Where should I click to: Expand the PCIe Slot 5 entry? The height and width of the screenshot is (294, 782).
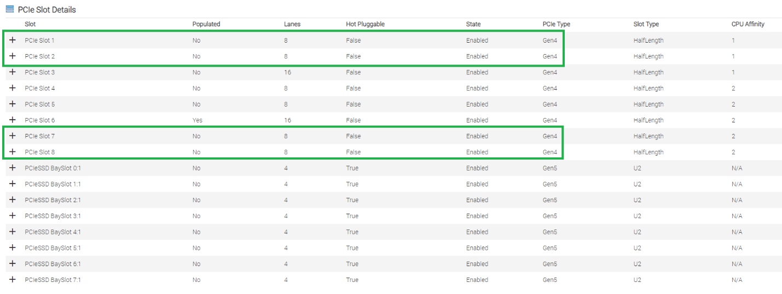coord(13,104)
